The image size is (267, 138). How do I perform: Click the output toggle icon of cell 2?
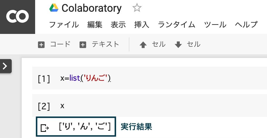(44, 128)
